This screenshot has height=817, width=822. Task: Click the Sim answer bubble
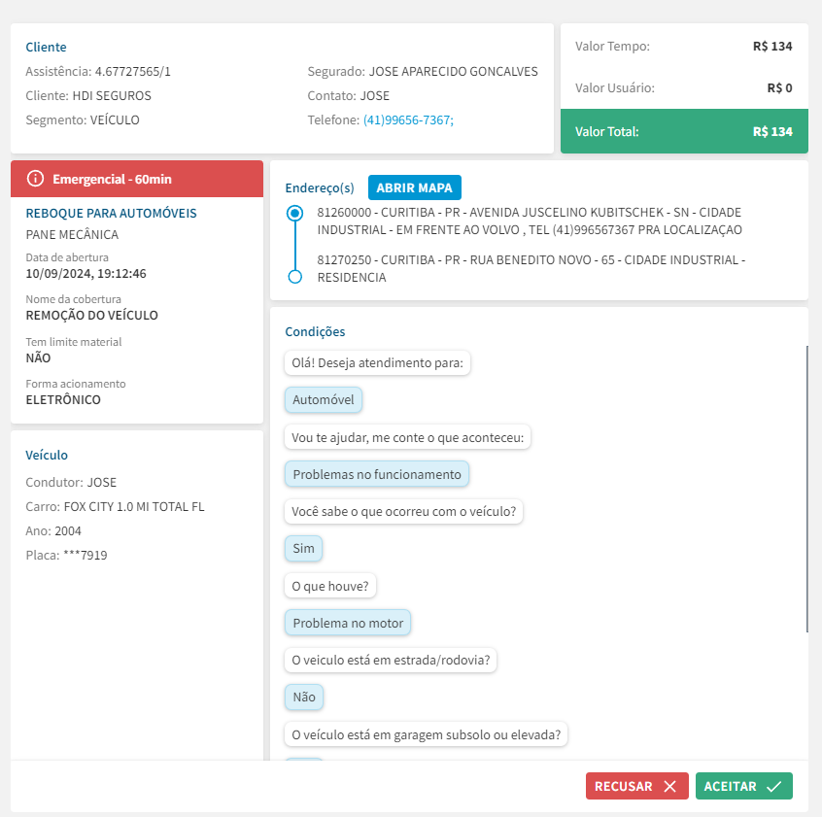point(304,549)
